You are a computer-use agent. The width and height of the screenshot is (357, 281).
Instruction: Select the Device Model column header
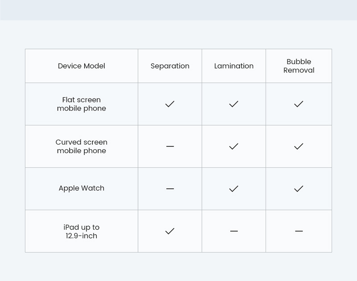(x=82, y=66)
